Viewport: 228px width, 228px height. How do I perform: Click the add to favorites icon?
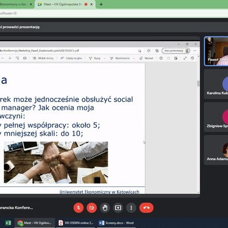(140, 51)
